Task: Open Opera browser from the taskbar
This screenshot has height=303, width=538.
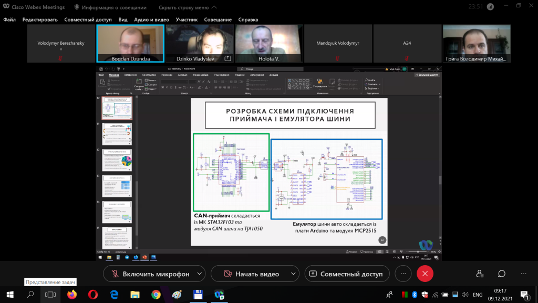Action: 93,295
